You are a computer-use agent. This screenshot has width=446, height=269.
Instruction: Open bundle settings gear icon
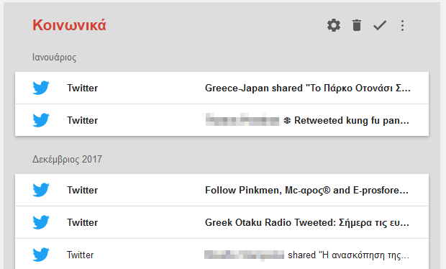tap(333, 25)
